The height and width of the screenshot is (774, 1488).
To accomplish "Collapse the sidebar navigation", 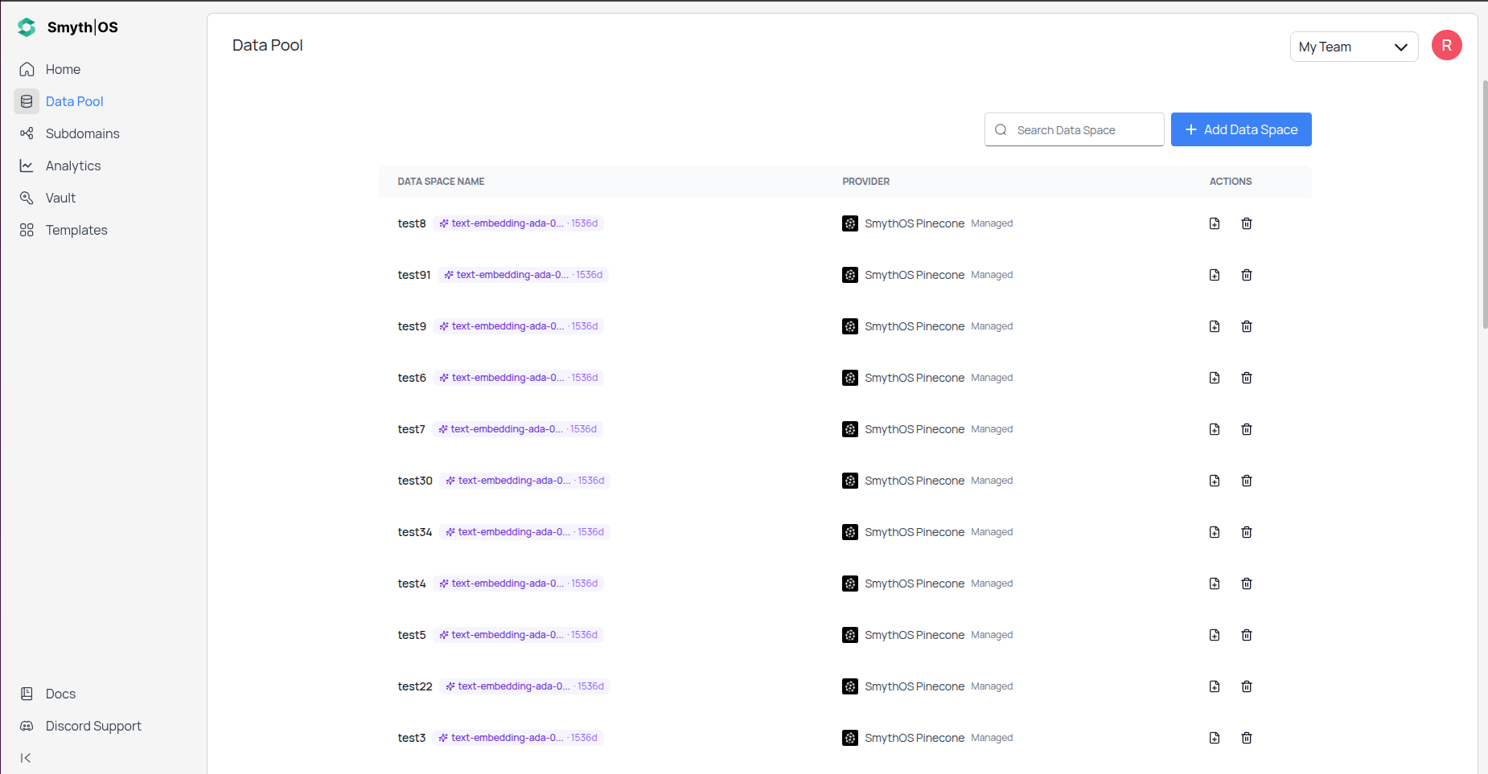I will (26, 758).
